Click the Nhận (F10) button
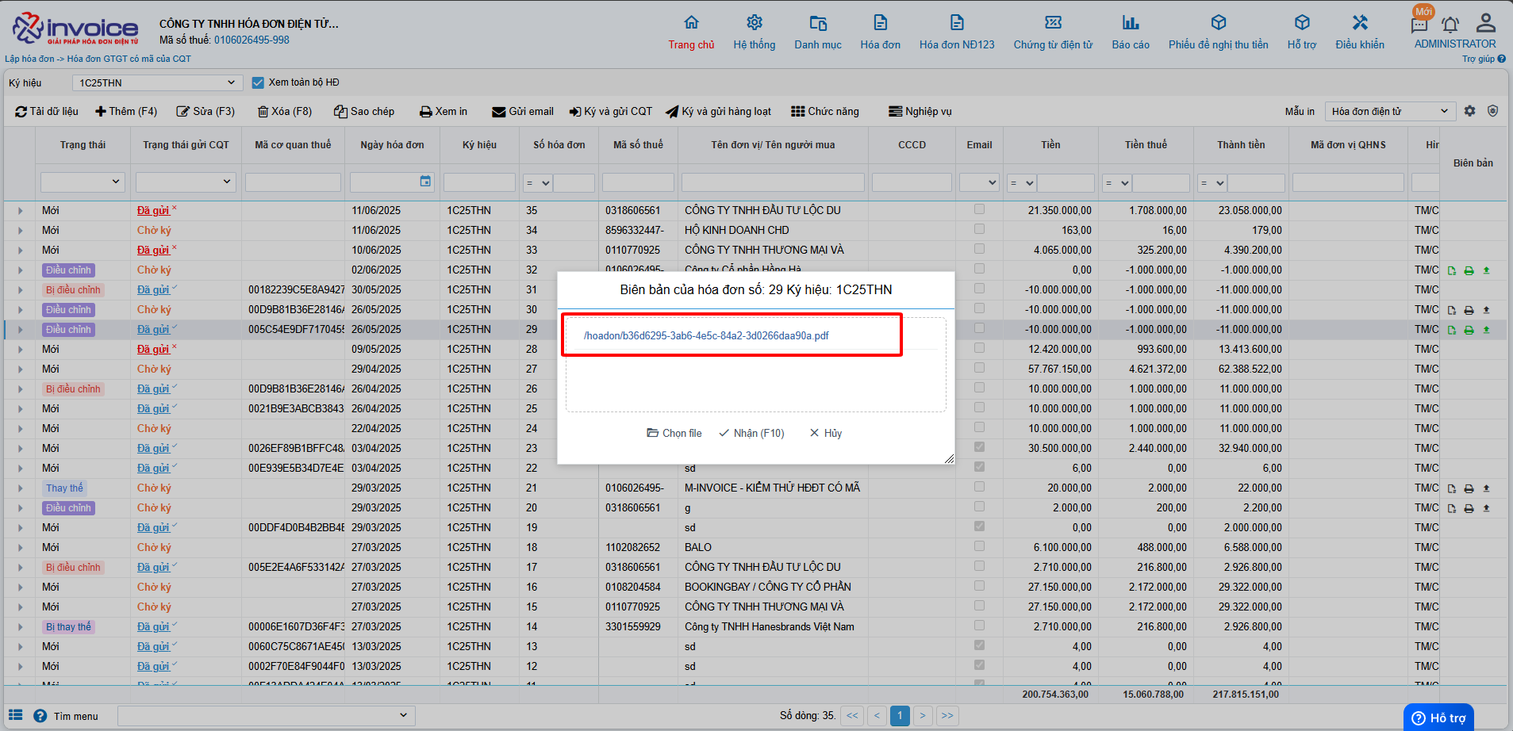The image size is (1513, 731). 751,433
